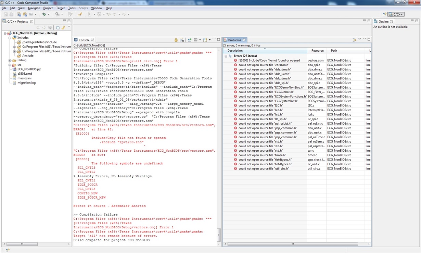Open the Navigate menu
This screenshot has height=253, width=421.
34,8
